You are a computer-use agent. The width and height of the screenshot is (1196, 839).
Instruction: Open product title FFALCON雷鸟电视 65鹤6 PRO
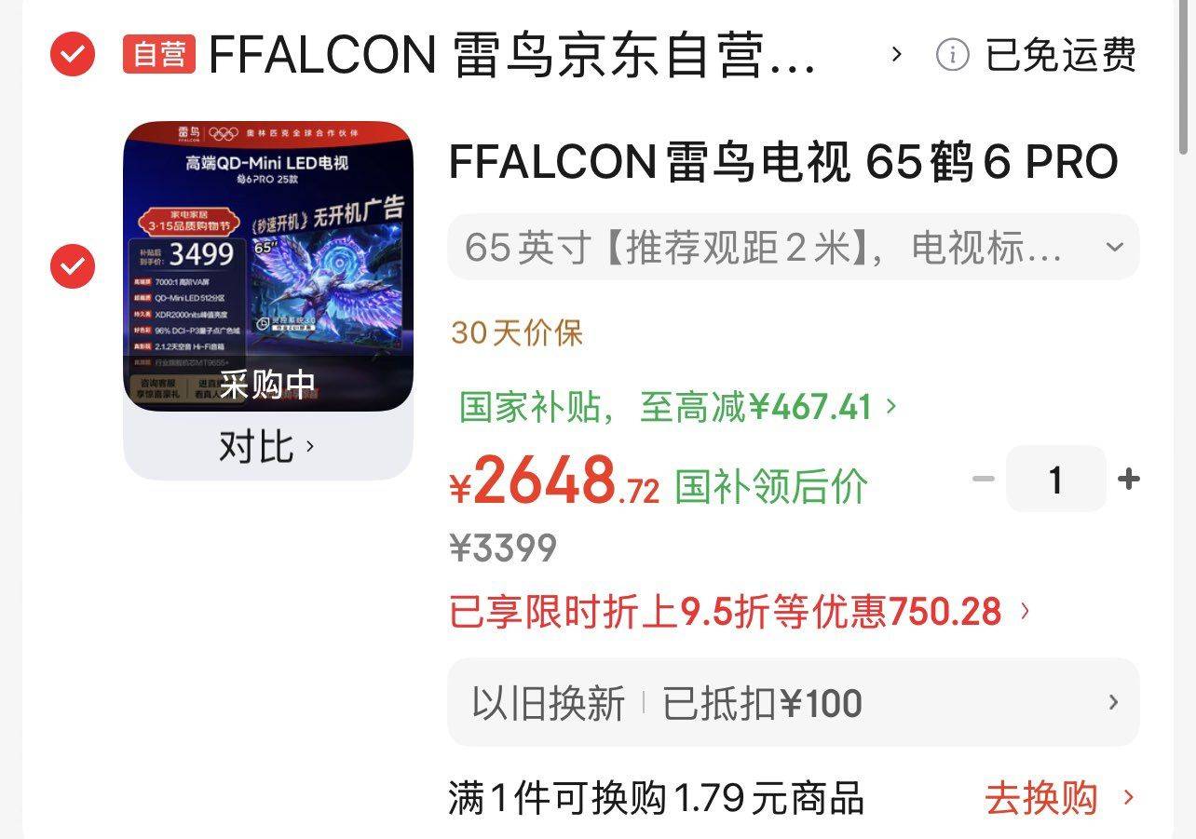pos(783,163)
